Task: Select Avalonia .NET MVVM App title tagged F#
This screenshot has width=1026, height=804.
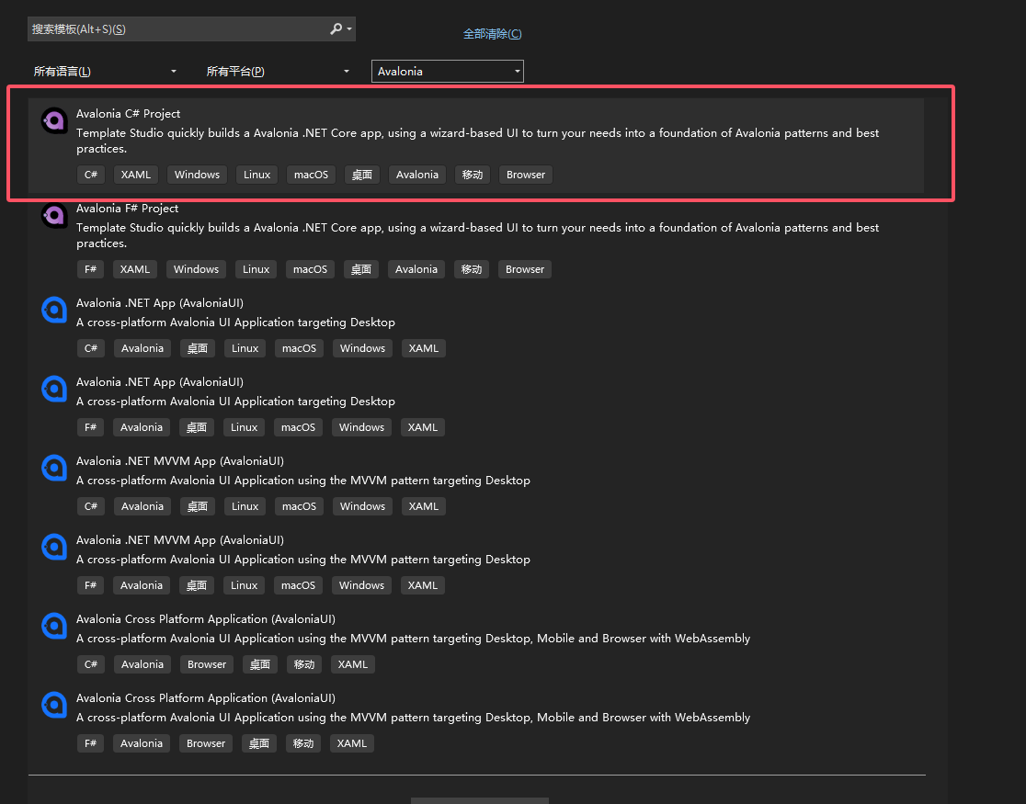Action: coord(180,540)
